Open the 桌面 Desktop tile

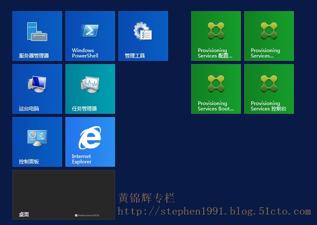tap(64, 195)
